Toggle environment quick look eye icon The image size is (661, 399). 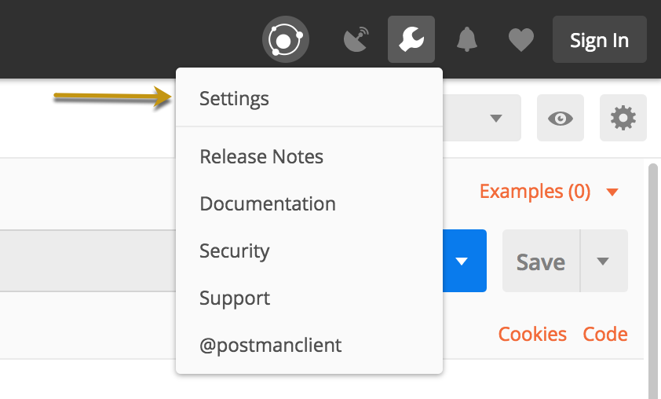click(560, 118)
